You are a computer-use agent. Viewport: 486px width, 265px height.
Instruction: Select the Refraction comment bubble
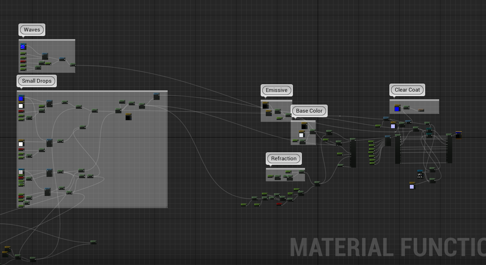coord(284,159)
